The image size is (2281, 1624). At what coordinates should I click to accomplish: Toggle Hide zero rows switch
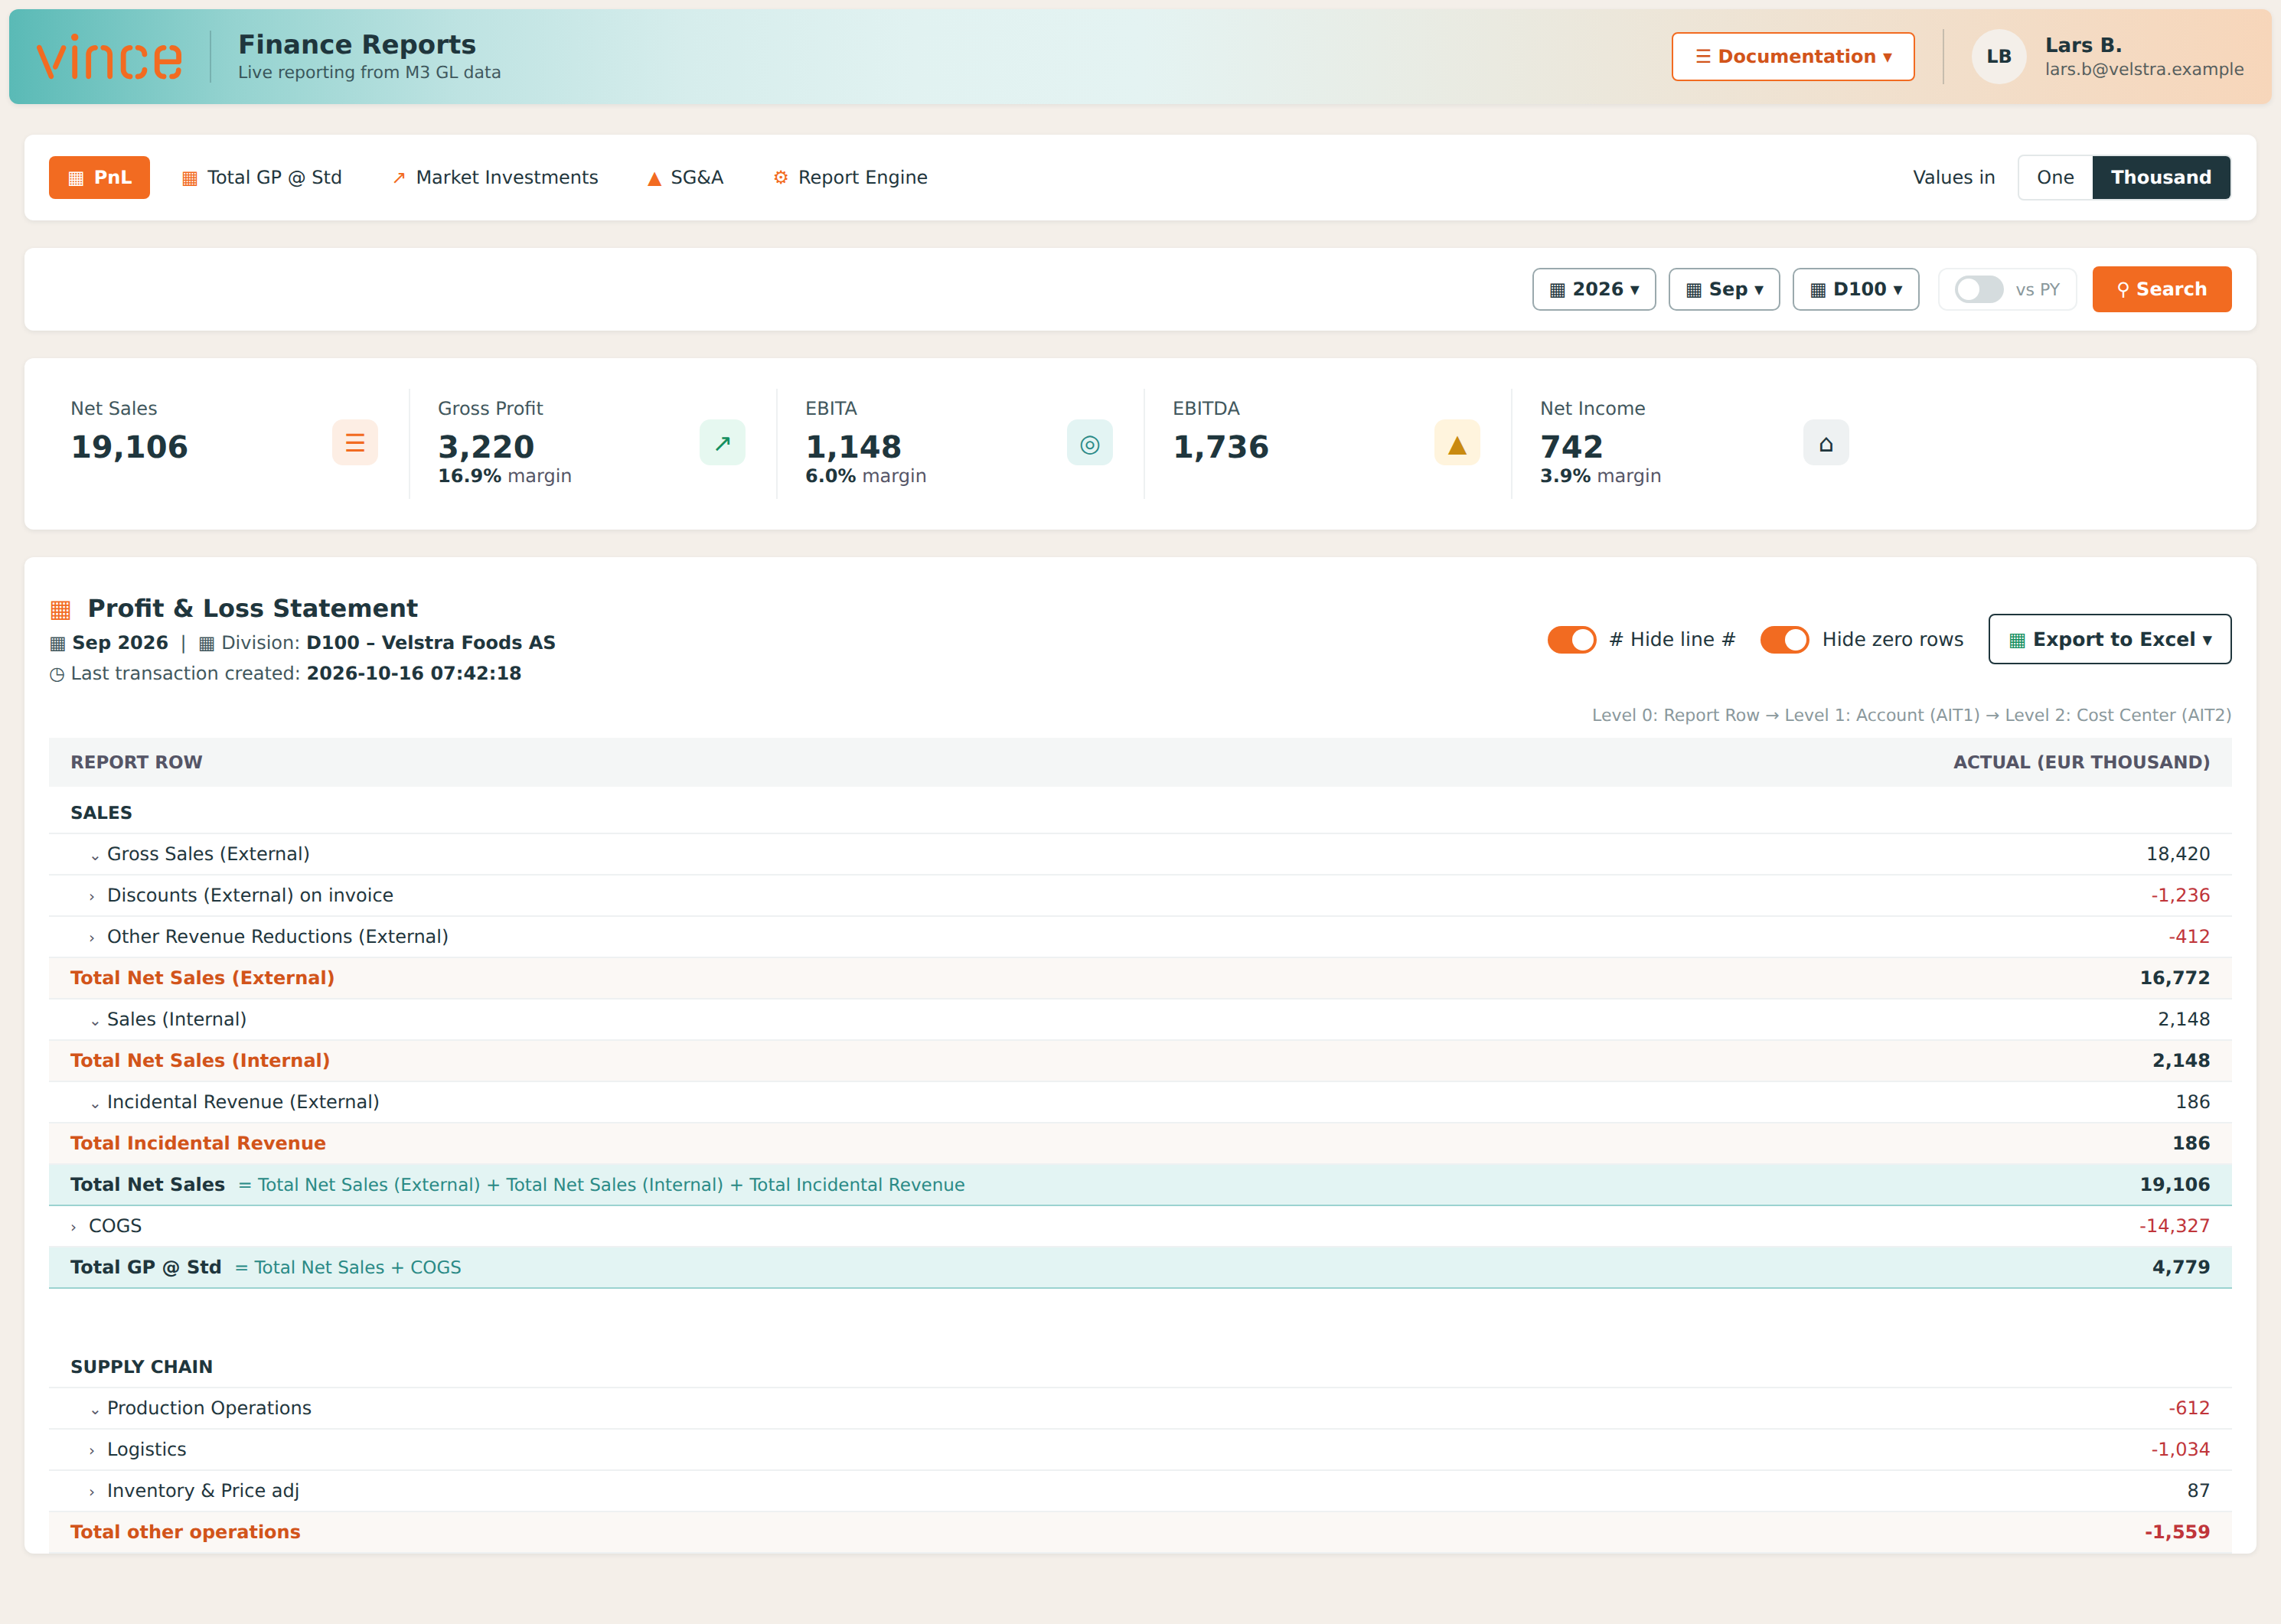coord(1785,640)
